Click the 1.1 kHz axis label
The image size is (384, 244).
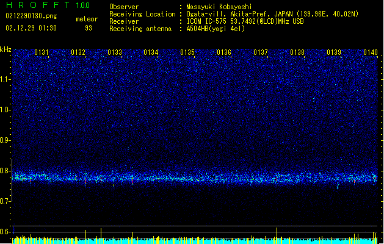[5, 79]
